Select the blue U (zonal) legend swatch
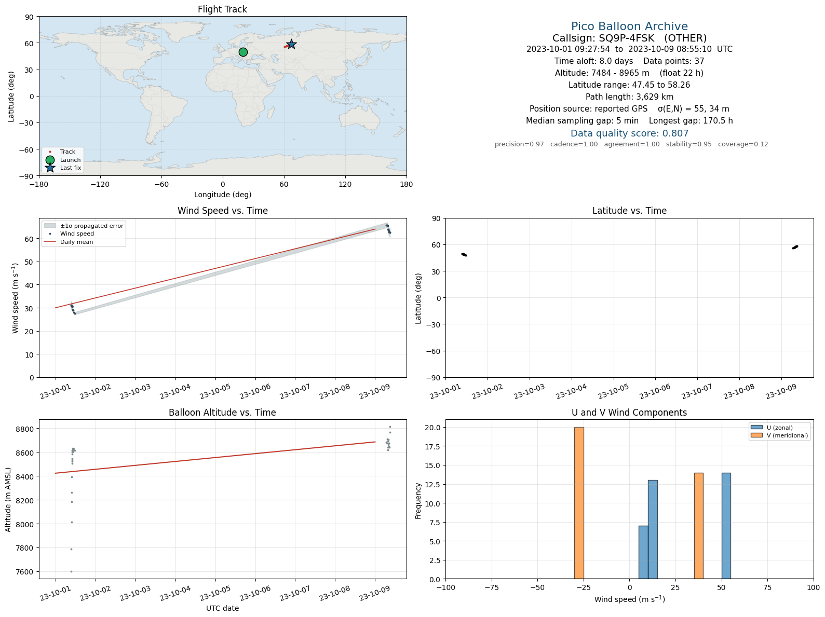This screenshot has width=825, height=617. [756, 428]
